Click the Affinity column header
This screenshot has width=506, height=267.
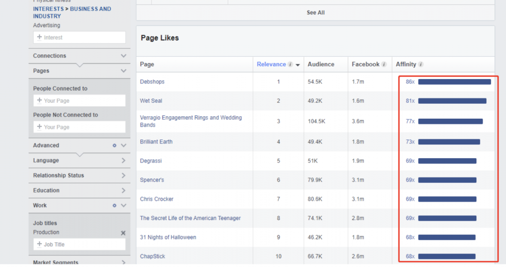pyautogui.click(x=406, y=64)
